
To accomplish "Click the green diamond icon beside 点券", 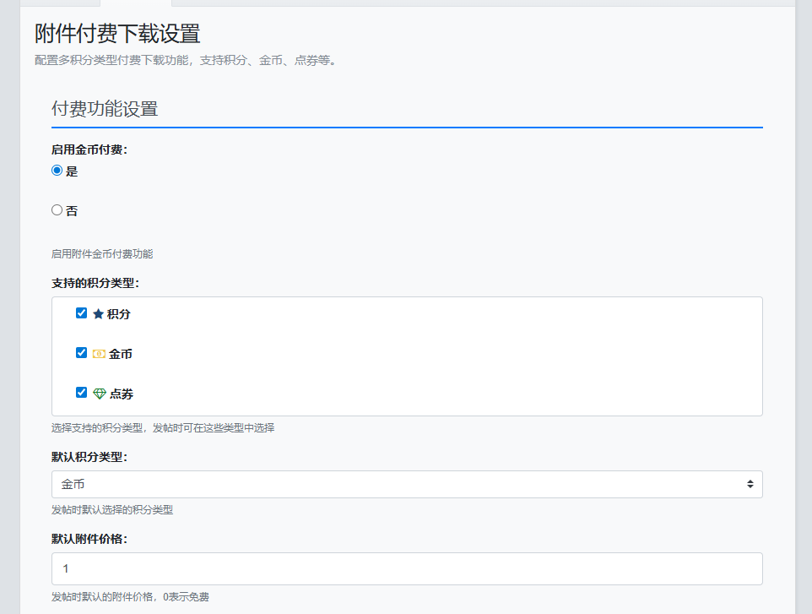I will [x=99, y=394].
